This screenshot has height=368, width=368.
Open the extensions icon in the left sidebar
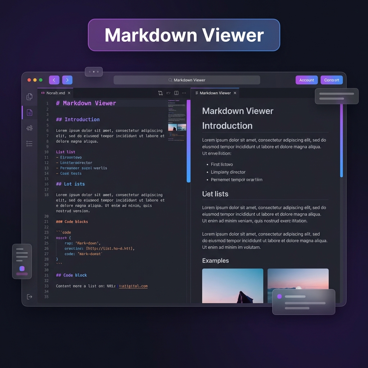point(29,128)
